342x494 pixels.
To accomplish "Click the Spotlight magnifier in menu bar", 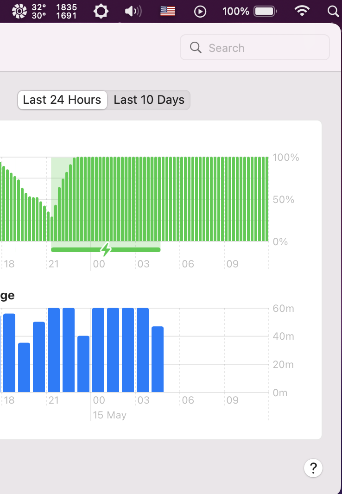I will 333,11.
